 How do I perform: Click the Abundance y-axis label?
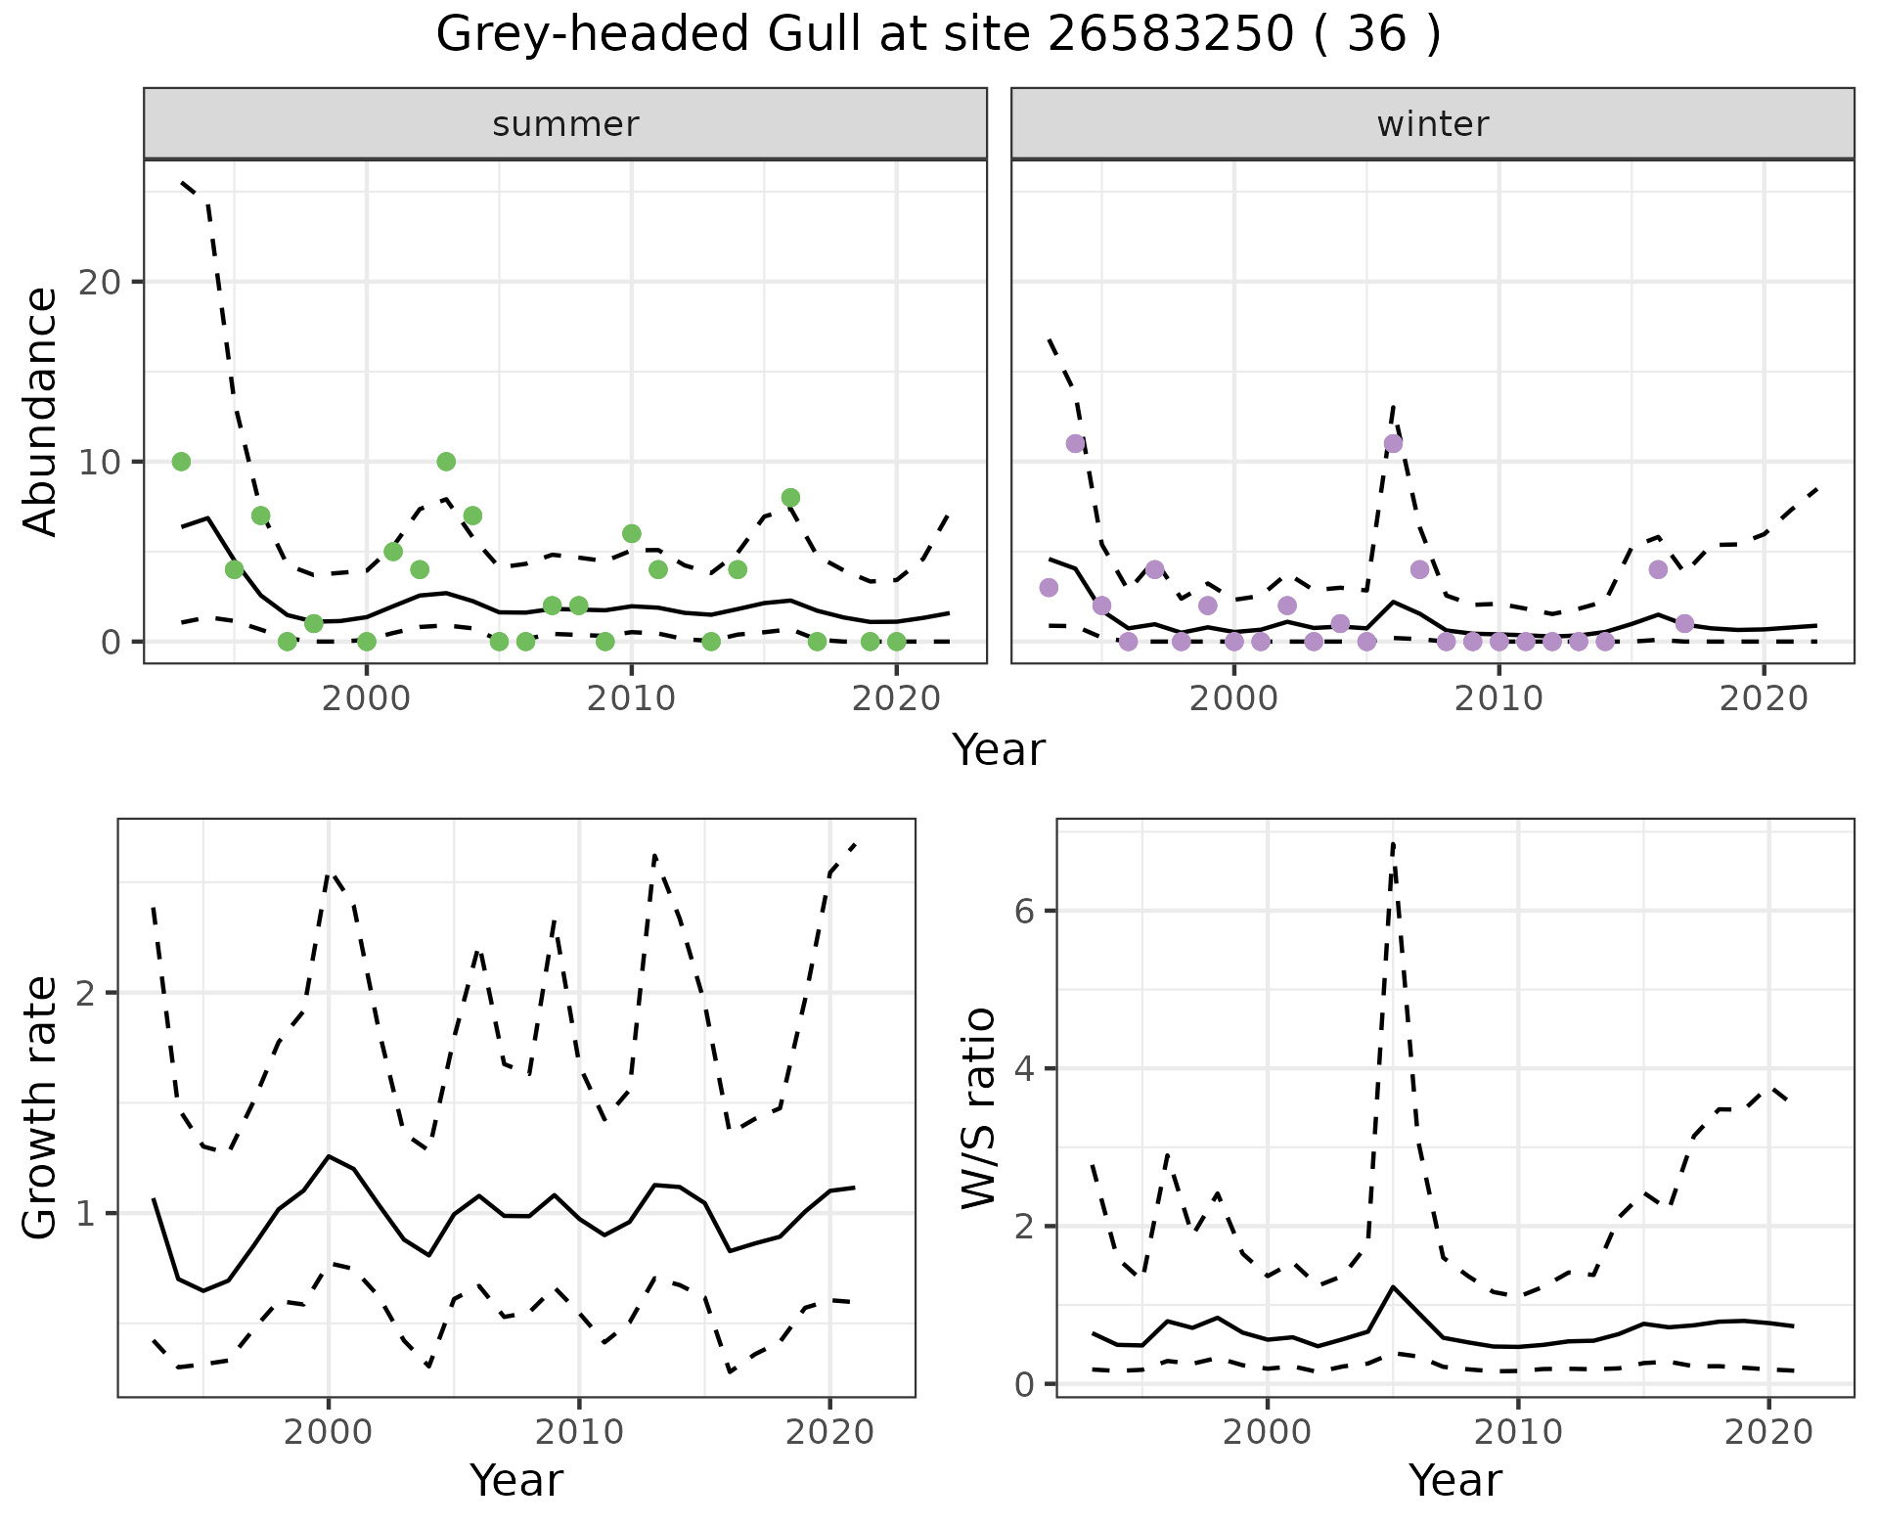41,412
